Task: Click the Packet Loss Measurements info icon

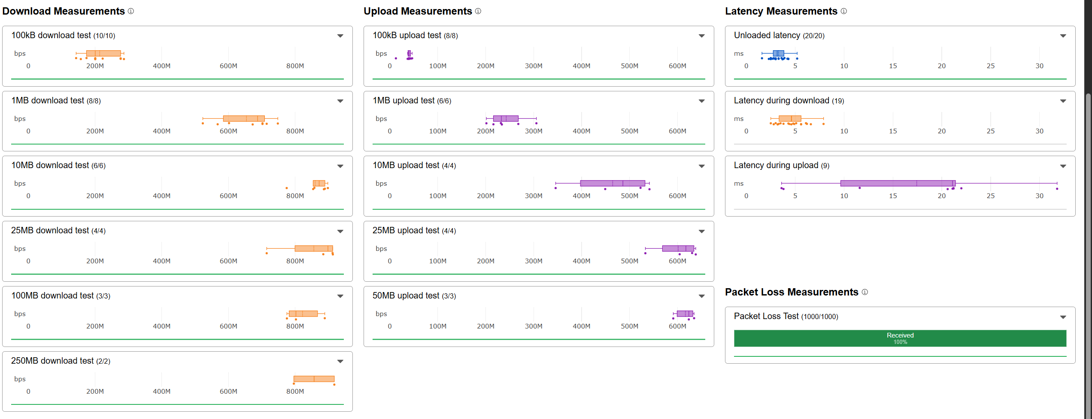Action: coord(865,292)
